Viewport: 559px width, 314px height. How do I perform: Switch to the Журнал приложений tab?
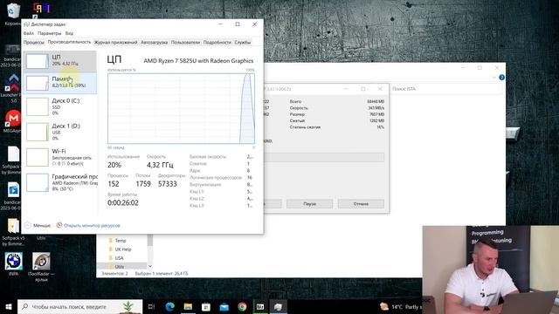click(115, 43)
